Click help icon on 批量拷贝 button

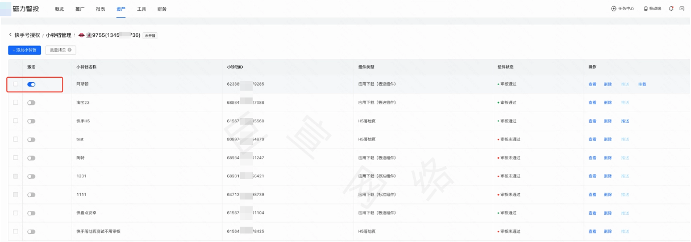(70, 50)
